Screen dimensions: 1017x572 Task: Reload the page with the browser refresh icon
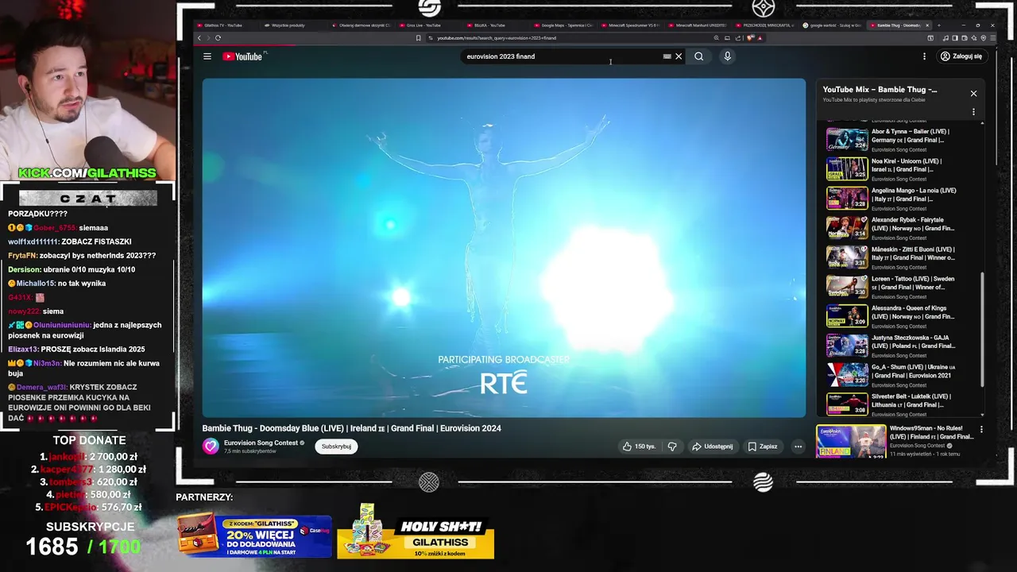click(218, 38)
